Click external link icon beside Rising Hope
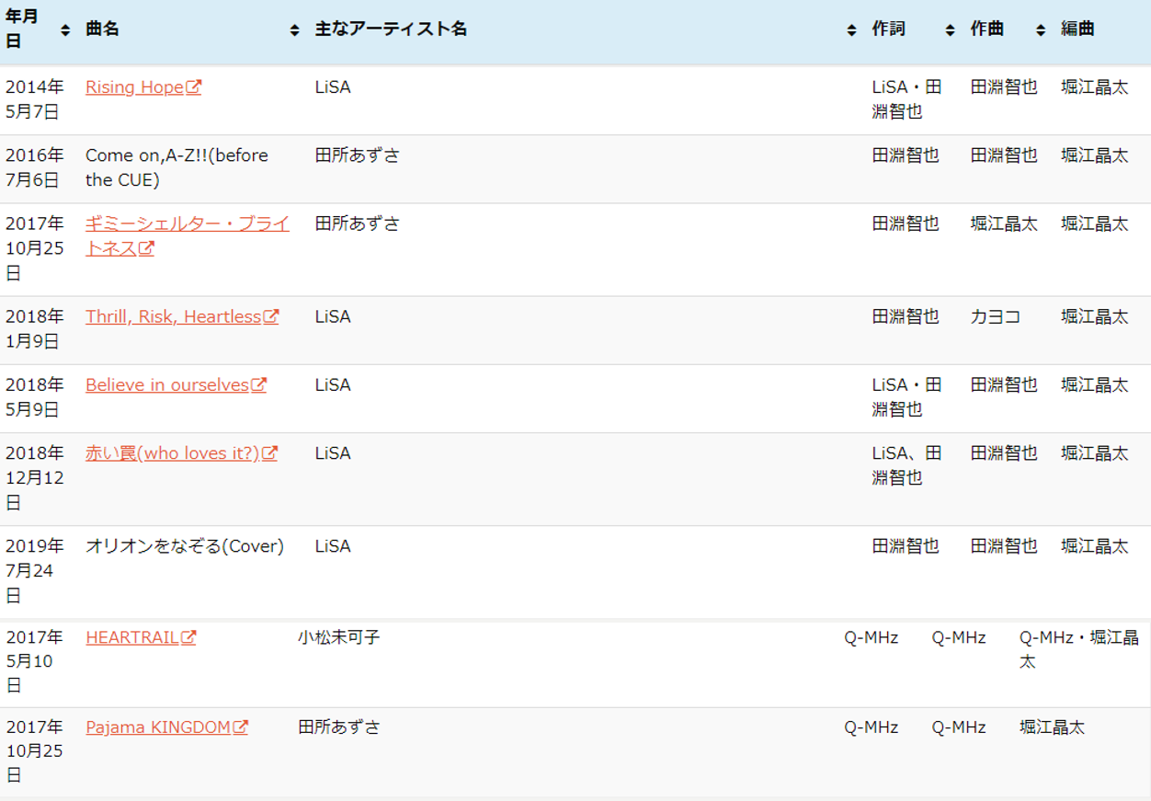Image resolution: width=1151 pixels, height=801 pixels. pos(193,87)
